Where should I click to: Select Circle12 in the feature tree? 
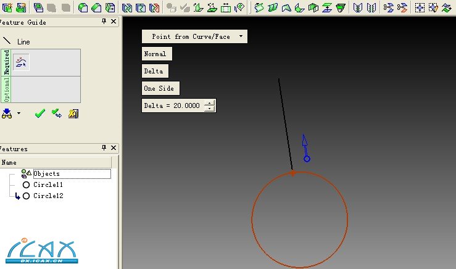[48, 196]
